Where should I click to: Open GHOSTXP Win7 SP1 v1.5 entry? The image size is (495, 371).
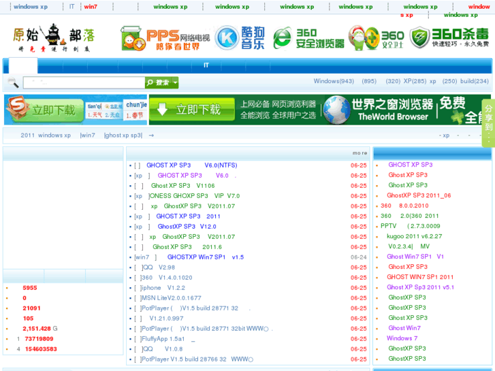click(206, 257)
